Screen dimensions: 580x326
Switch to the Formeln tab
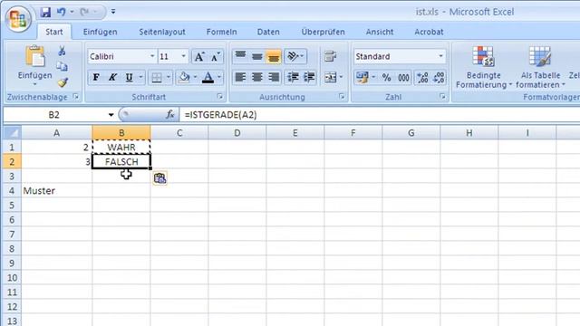pyautogui.click(x=221, y=32)
